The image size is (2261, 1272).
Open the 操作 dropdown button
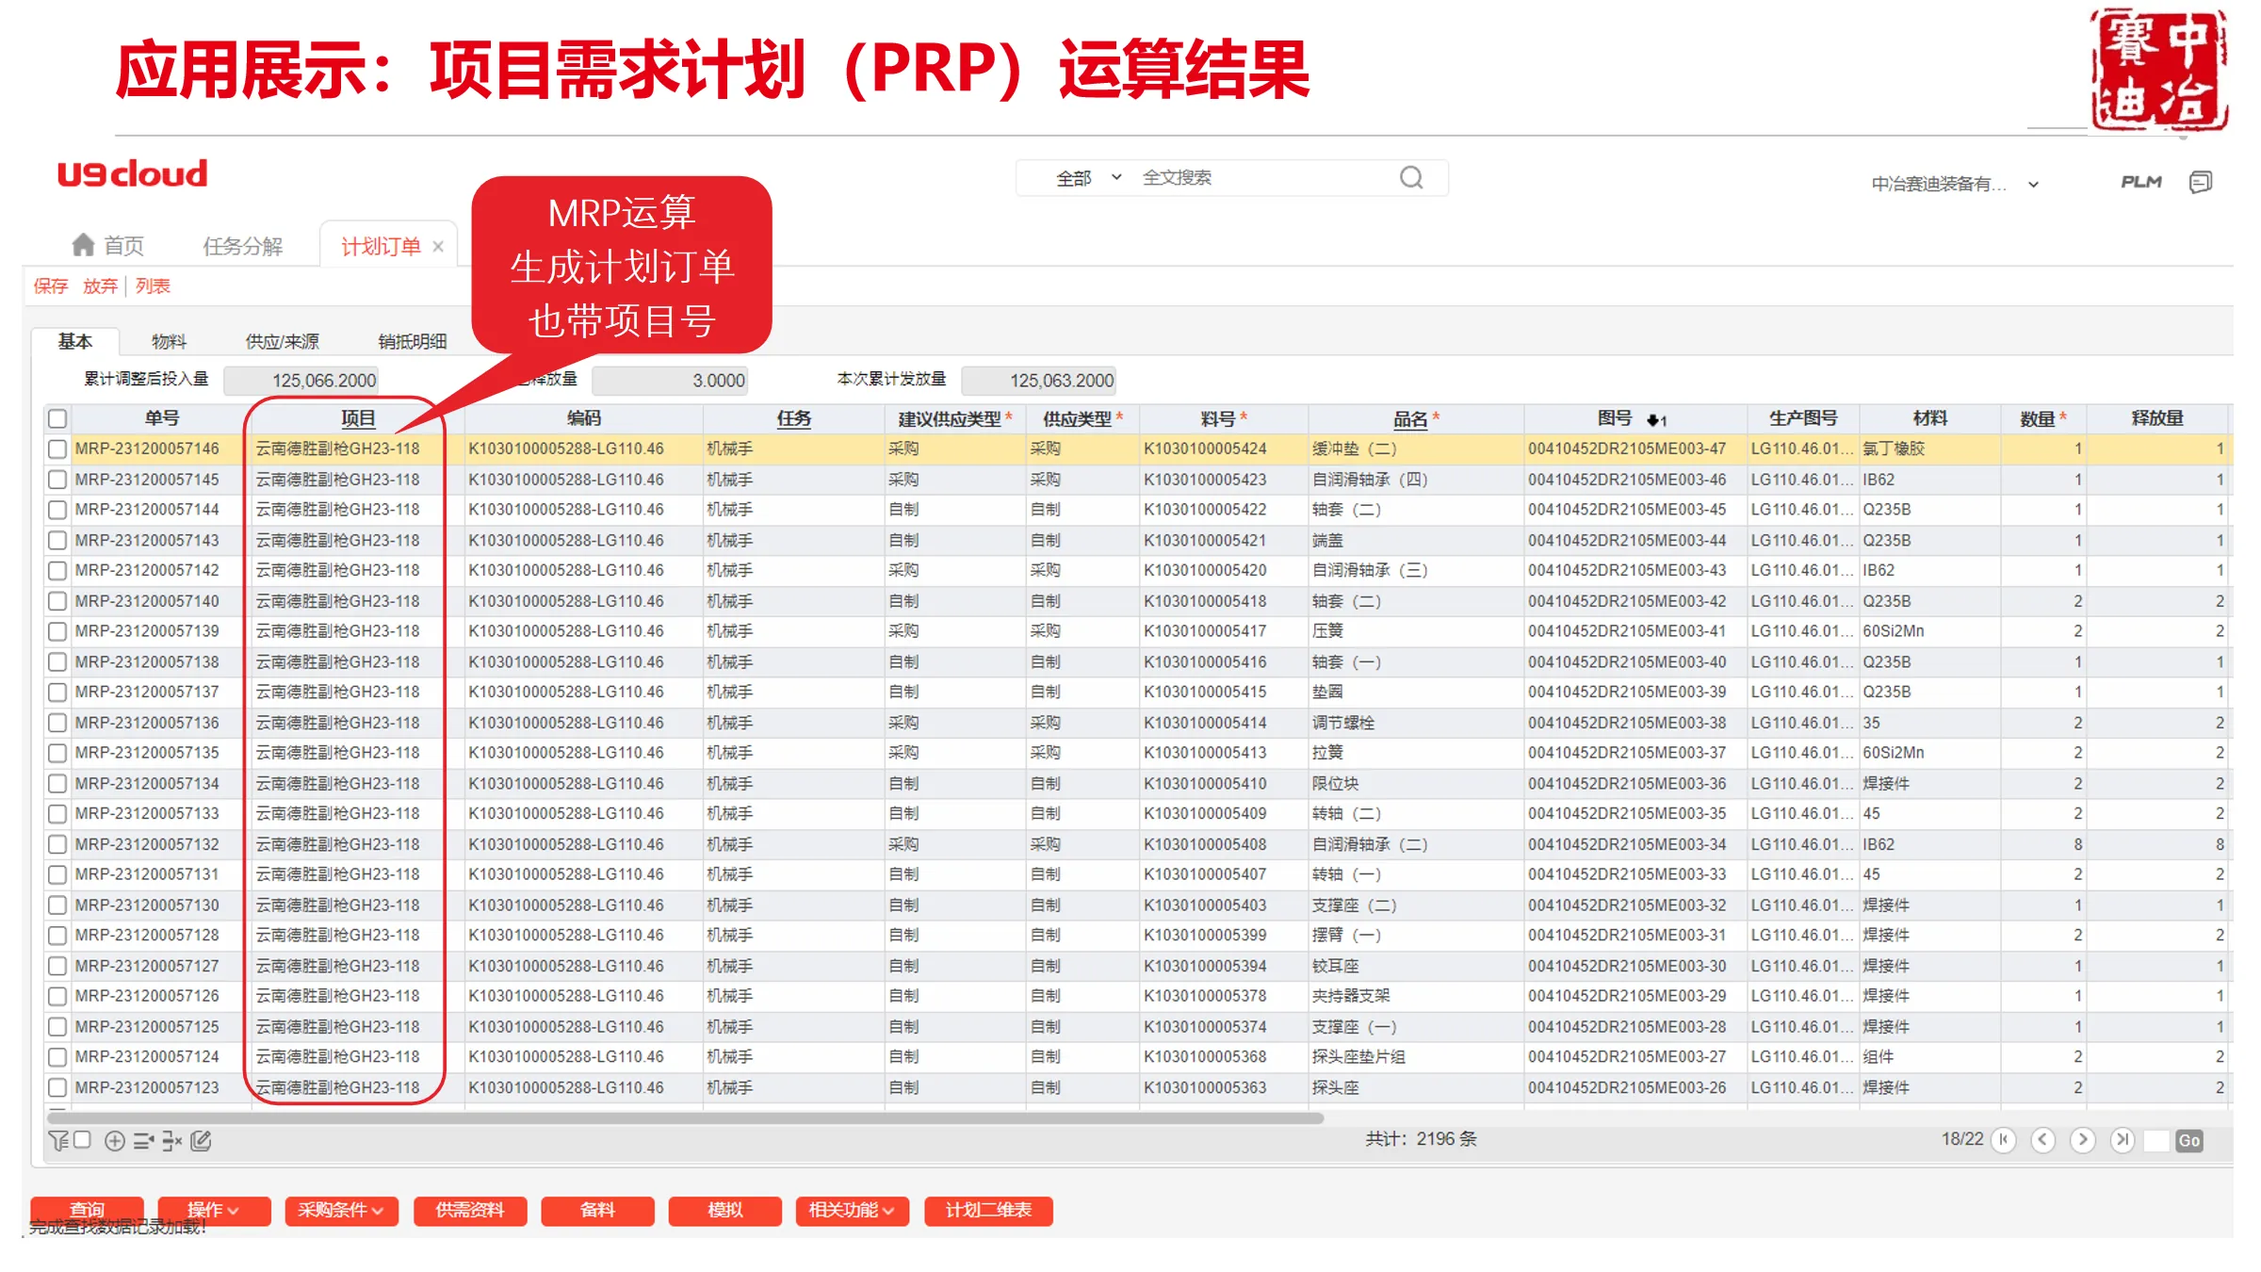tap(214, 1210)
